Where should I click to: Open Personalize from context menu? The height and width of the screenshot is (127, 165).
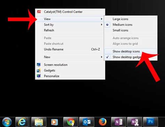(x=70, y=76)
